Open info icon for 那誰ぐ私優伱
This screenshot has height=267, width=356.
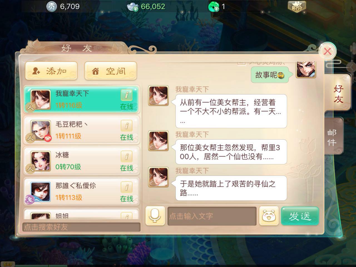point(127,187)
